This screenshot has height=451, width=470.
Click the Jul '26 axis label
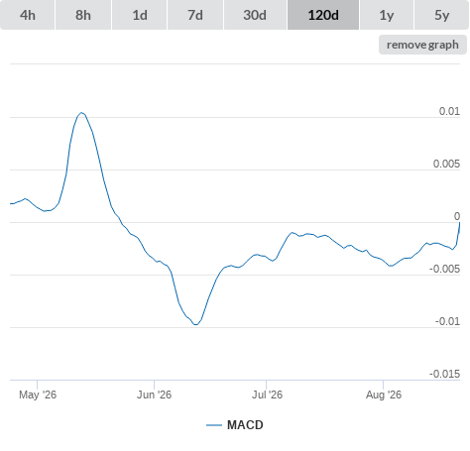pos(267,395)
